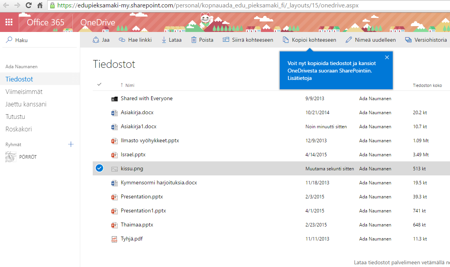
Task: Close the blue SharePoint copy tooltip
Action: (386, 57)
